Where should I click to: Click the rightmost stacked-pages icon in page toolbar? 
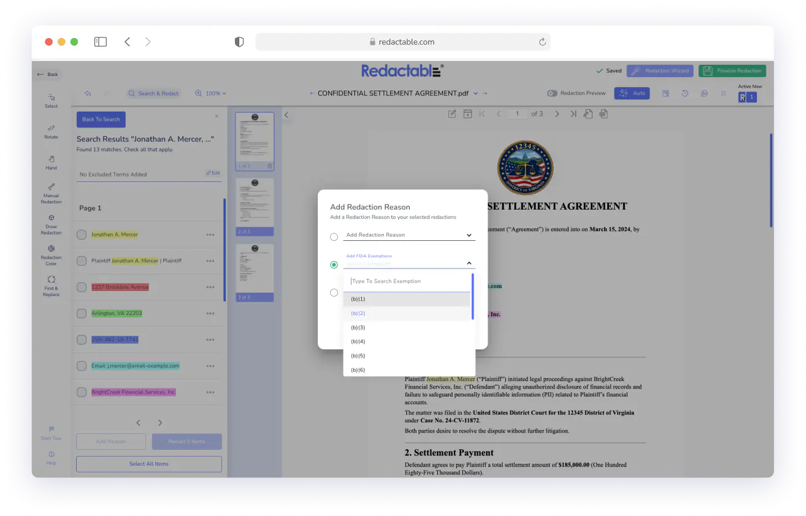pos(604,114)
